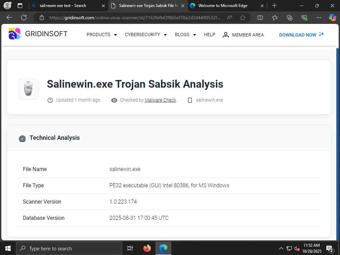Click the Gridinsoft logo icon

14,34
